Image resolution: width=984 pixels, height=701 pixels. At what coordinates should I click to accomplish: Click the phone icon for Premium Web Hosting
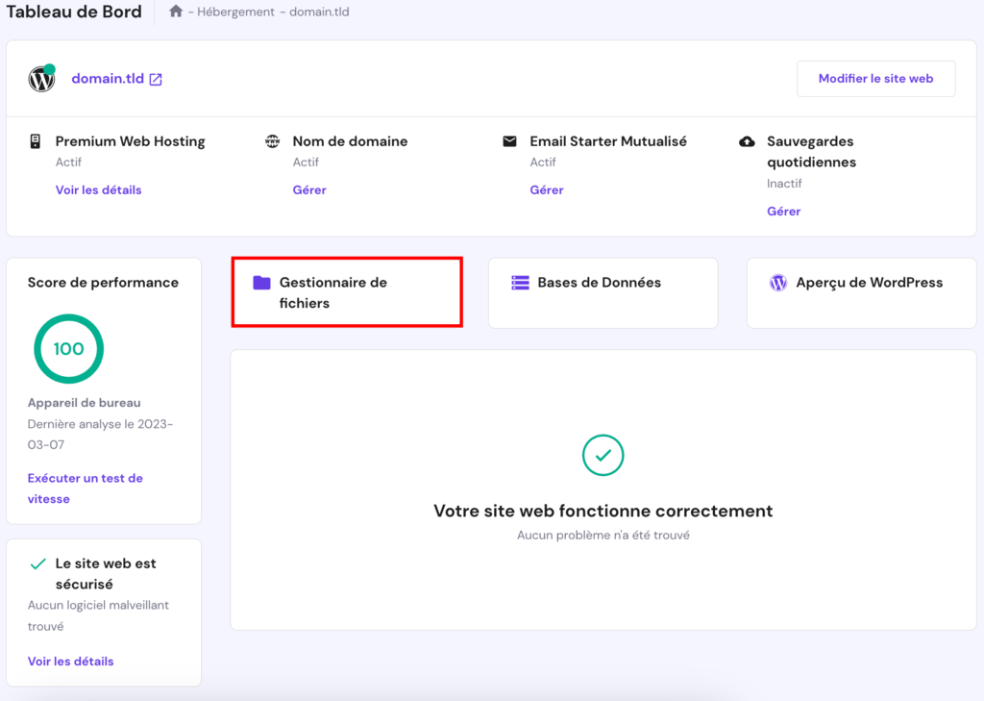tap(35, 140)
